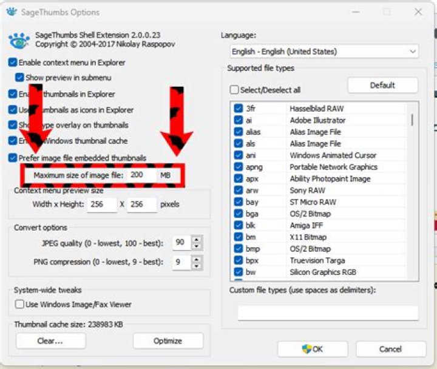The width and height of the screenshot is (437, 369).
Task: Click the 'Thumbnail cache size: 238983 KB' label
Action: [69, 325]
